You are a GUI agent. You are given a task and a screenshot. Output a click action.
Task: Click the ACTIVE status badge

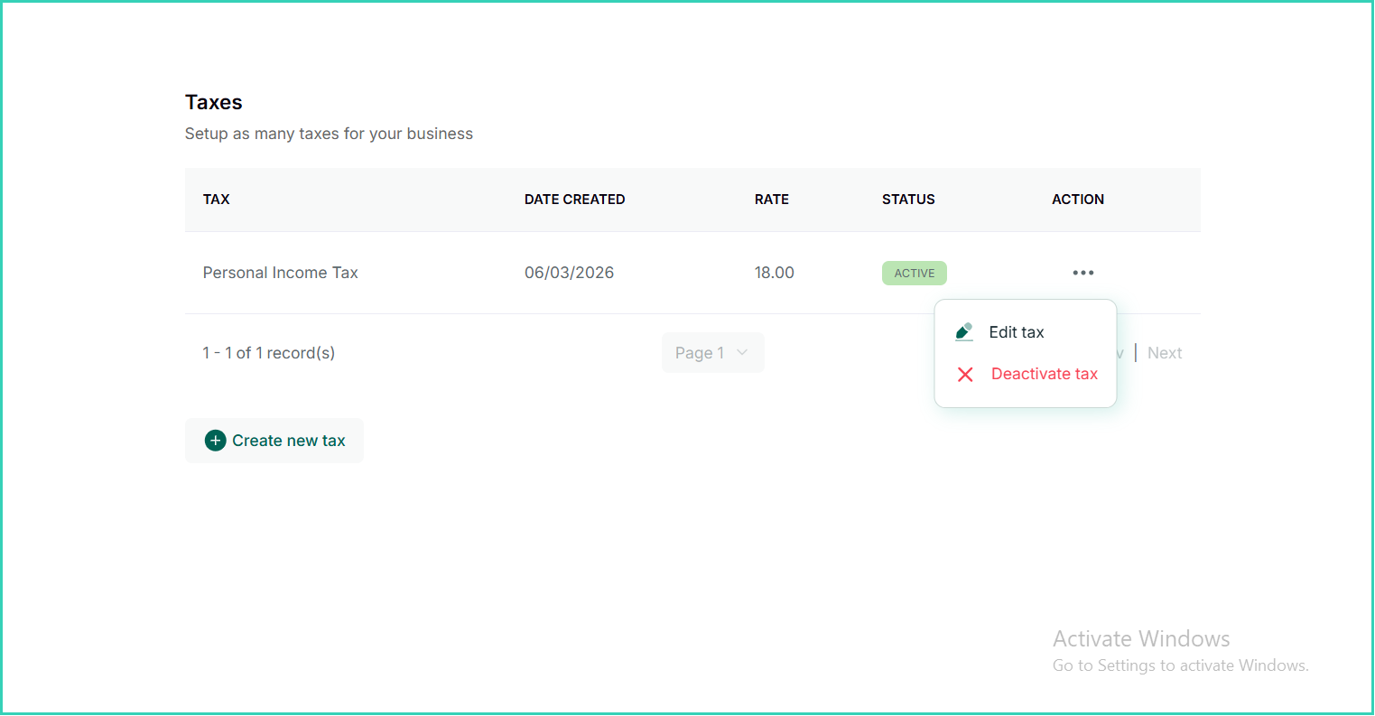point(915,273)
